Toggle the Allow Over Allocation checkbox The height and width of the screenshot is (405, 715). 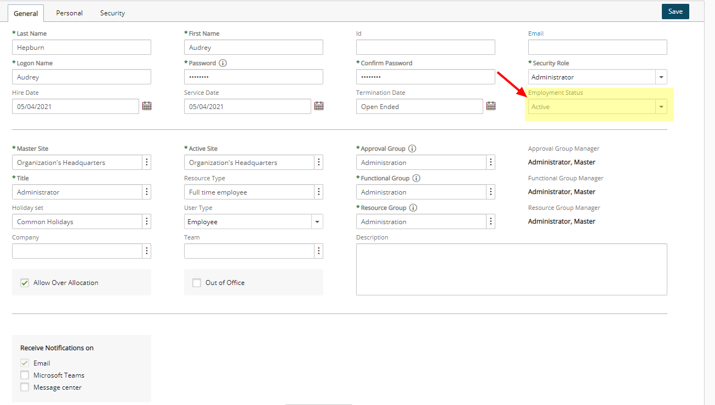[25, 283]
